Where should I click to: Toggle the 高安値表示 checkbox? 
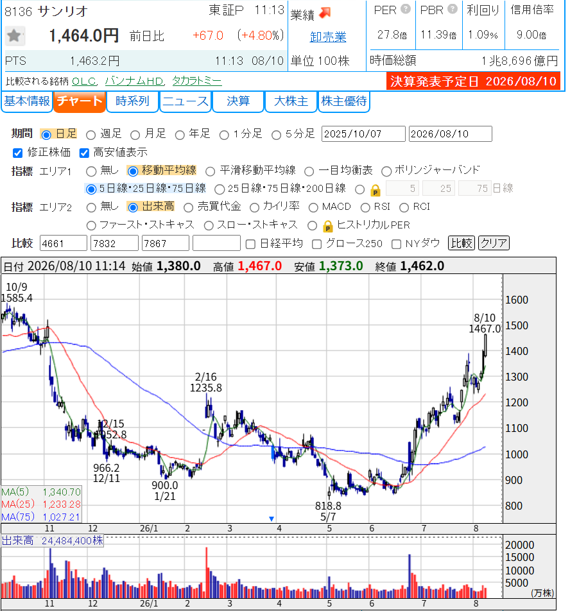click(84, 153)
